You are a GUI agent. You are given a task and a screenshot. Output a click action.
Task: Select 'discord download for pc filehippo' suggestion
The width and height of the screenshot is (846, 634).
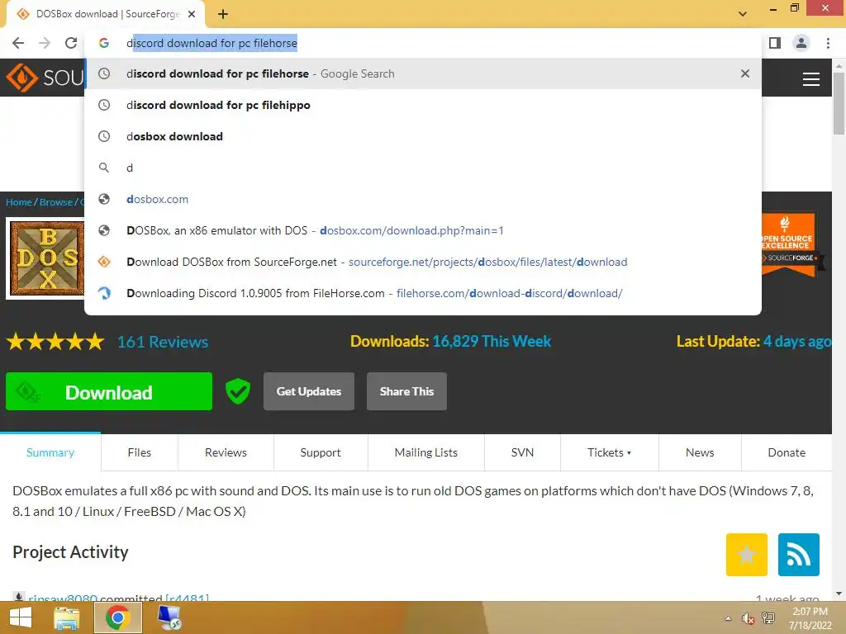[422, 105]
